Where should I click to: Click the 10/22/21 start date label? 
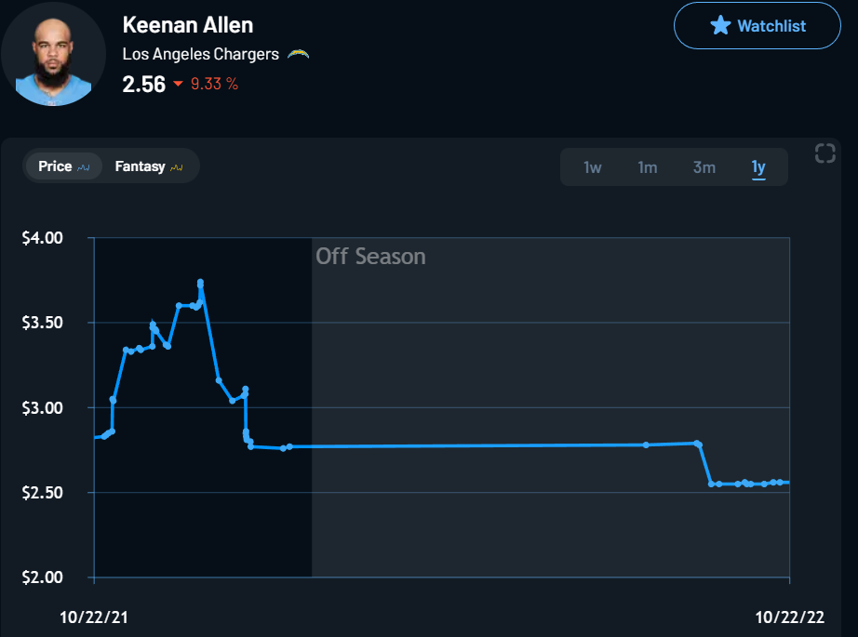[95, 617]
